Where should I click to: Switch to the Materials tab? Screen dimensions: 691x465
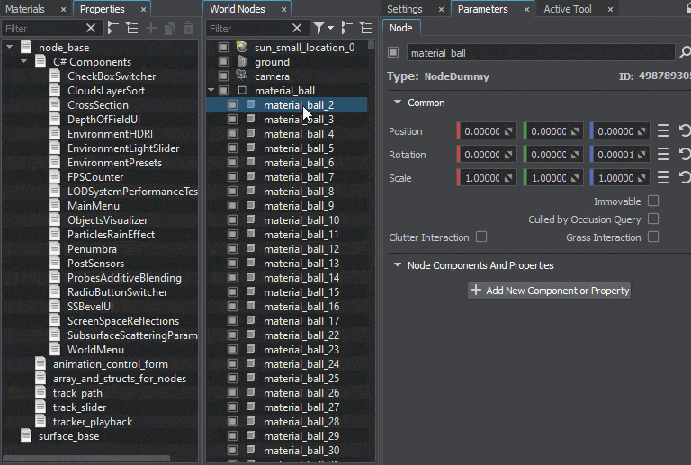(x=25, y=9)
